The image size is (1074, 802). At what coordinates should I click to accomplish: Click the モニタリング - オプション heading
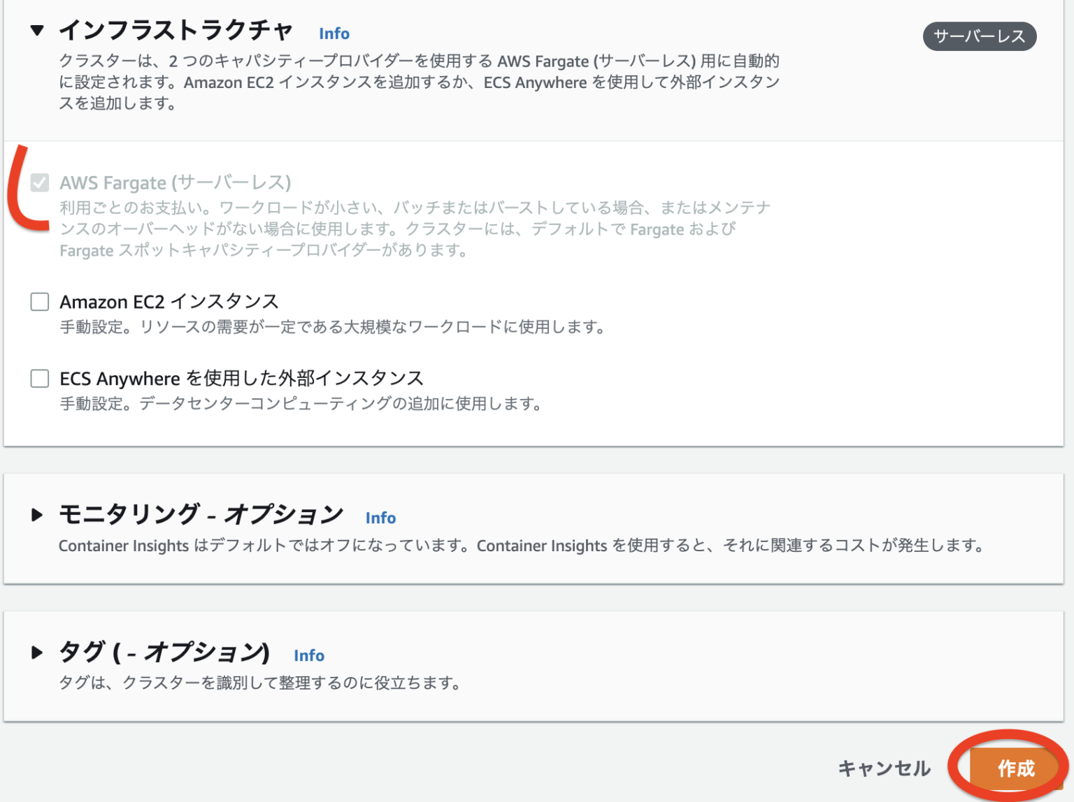pyautogui.click(x=201, y=514)
